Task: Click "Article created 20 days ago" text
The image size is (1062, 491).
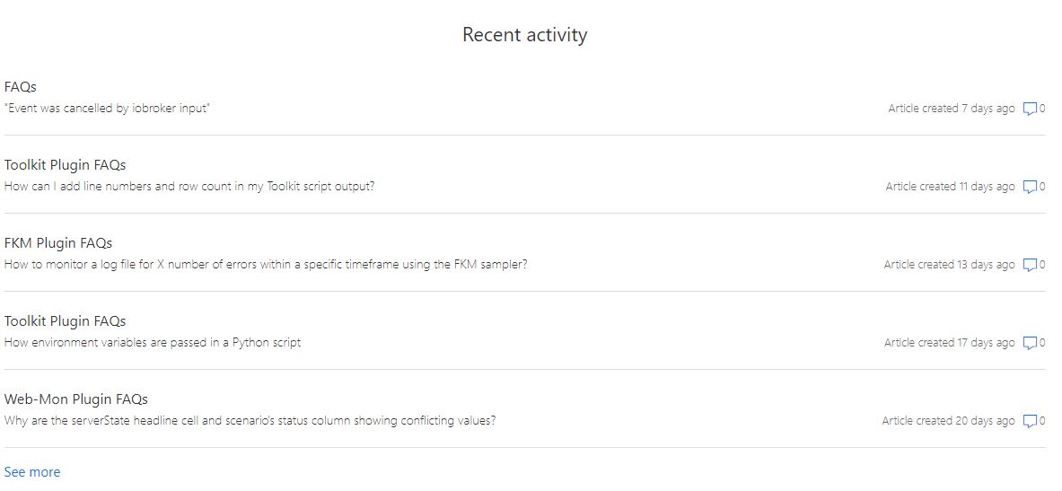Action: 948,421
